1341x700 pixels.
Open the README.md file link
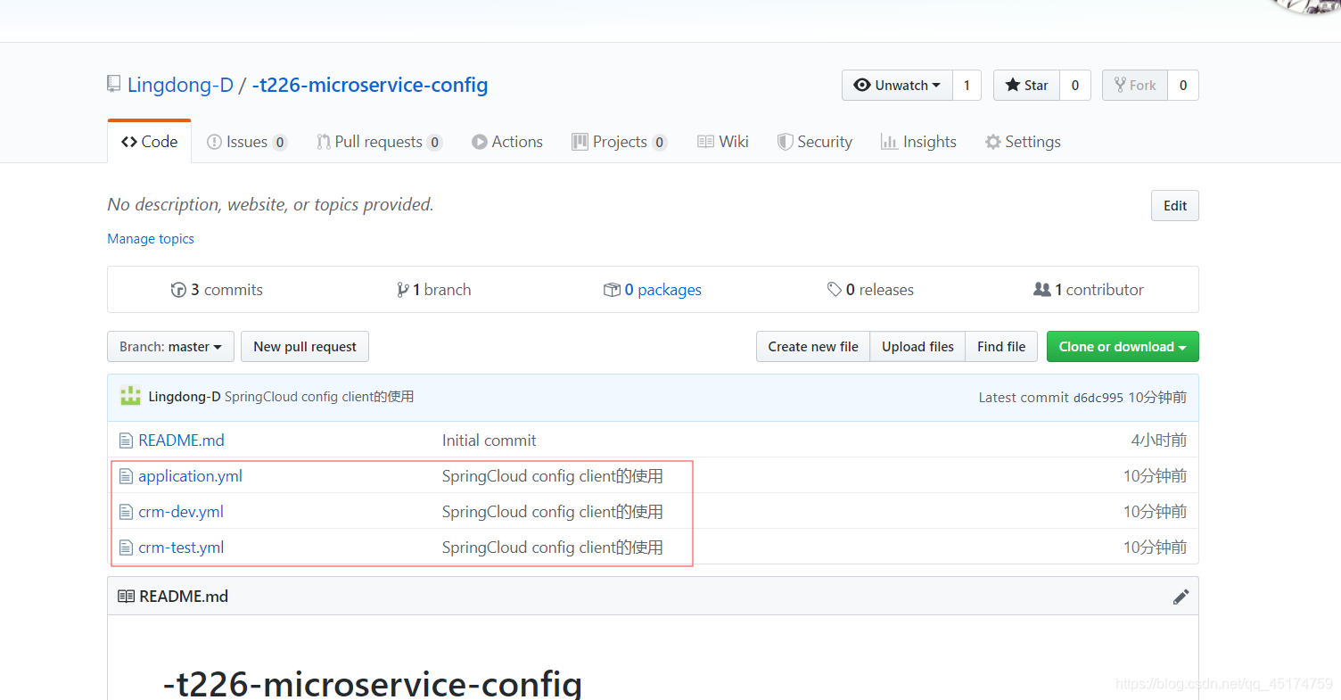[x=181, y=441]
